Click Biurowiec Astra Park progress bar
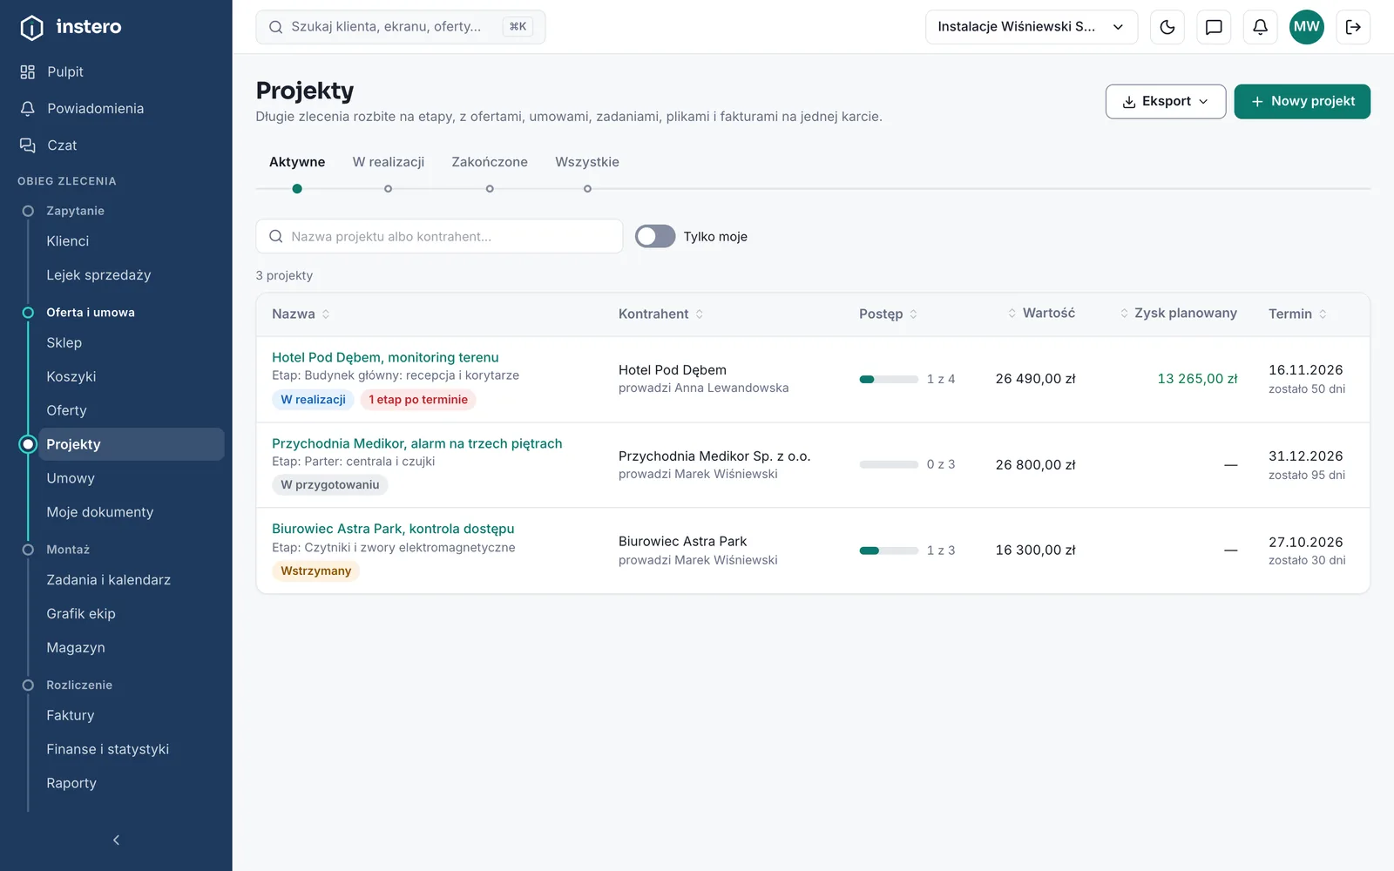1394x871 pixels. click(x=889, y=550)
